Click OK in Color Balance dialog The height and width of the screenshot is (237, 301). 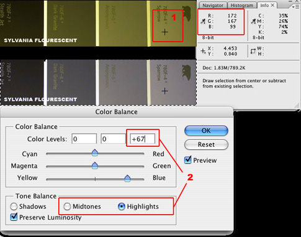coord(206,131)
